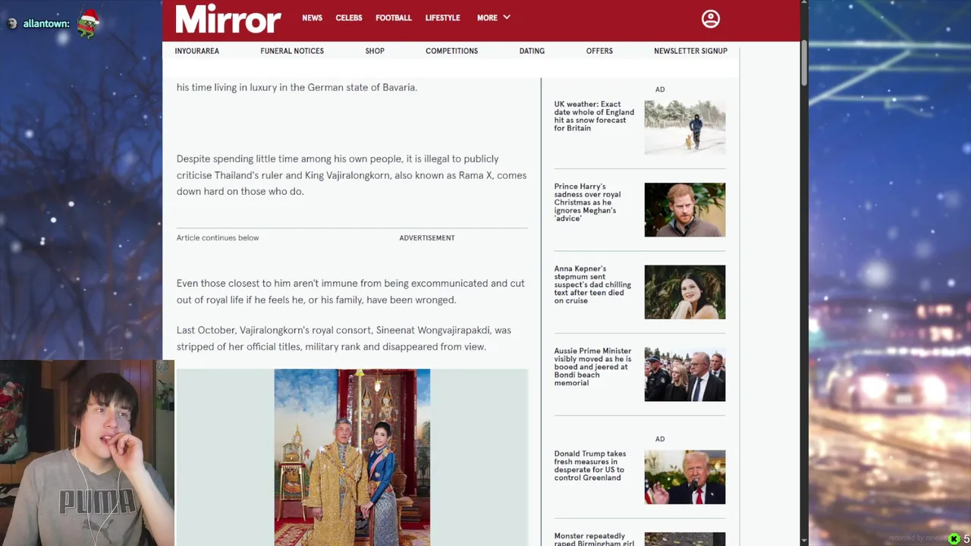The width and height of the screenshot is (971, 546).
Task: Open Aussie Prime Minister Bondi story
Action: 592,367
